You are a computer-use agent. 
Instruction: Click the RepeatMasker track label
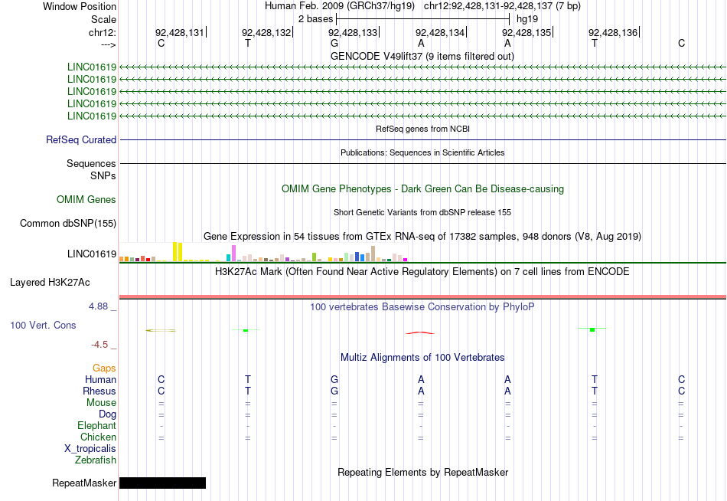point(84,483)
